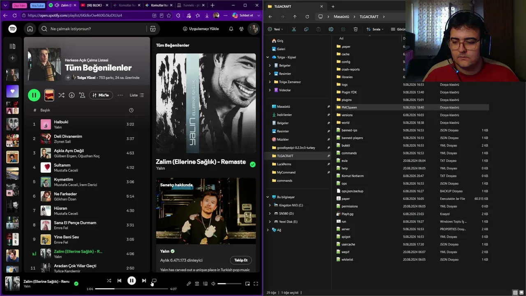Invite collaborators to the playlist
The height and width of the screenshot is (296, 526).
[x=82, y=95]
